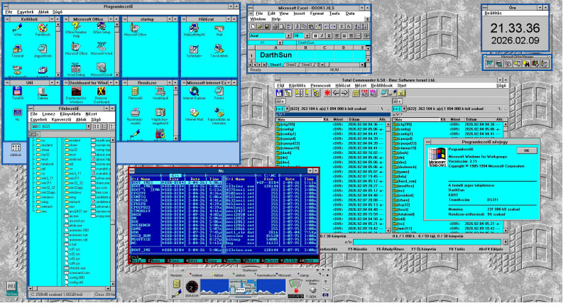Viewport: 568px width, 308px height.
Task: Open the Excel font size dropdown
Action: (x=307, y=35)
